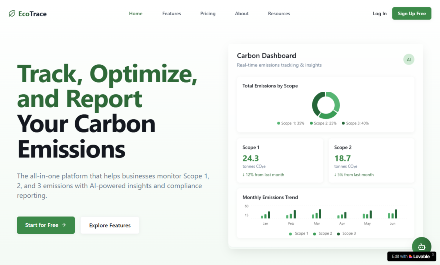440x265 pixels.
Task: Click the AI badge in Carbon Dashboard
Action: pos(409,60)
